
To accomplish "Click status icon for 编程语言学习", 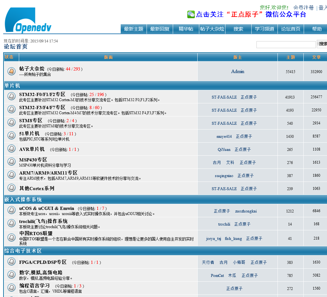I will point(11,288).
